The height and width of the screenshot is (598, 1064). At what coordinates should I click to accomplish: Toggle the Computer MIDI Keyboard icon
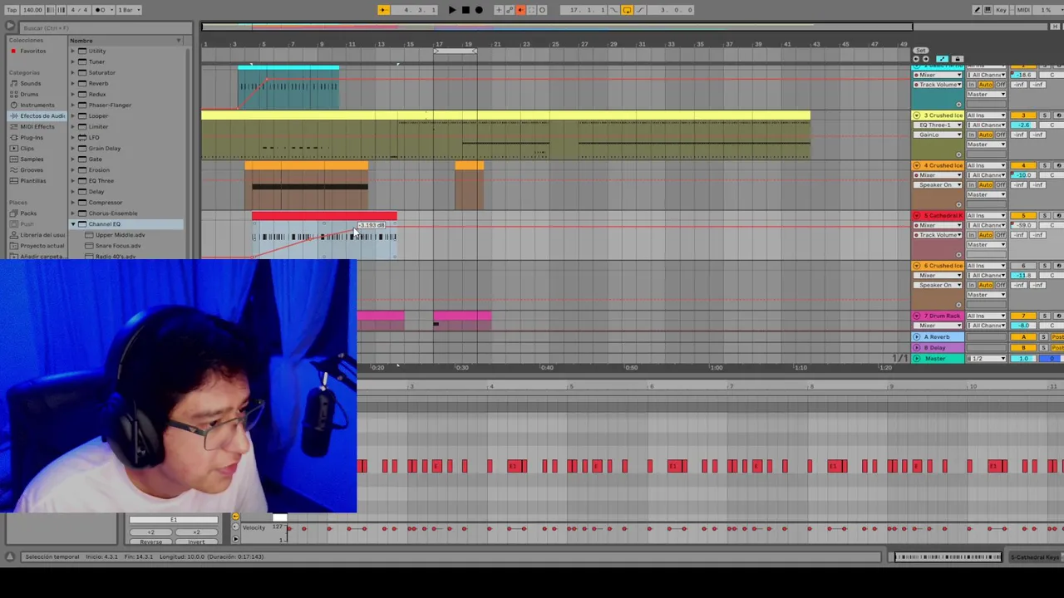988,10
